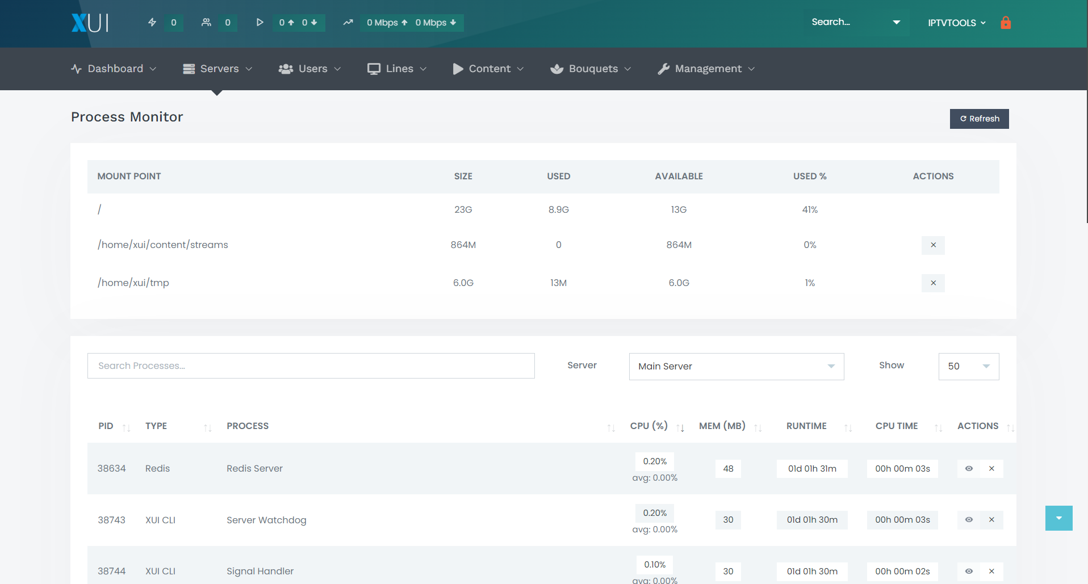Open the Management menu

(x=706, y=69)
